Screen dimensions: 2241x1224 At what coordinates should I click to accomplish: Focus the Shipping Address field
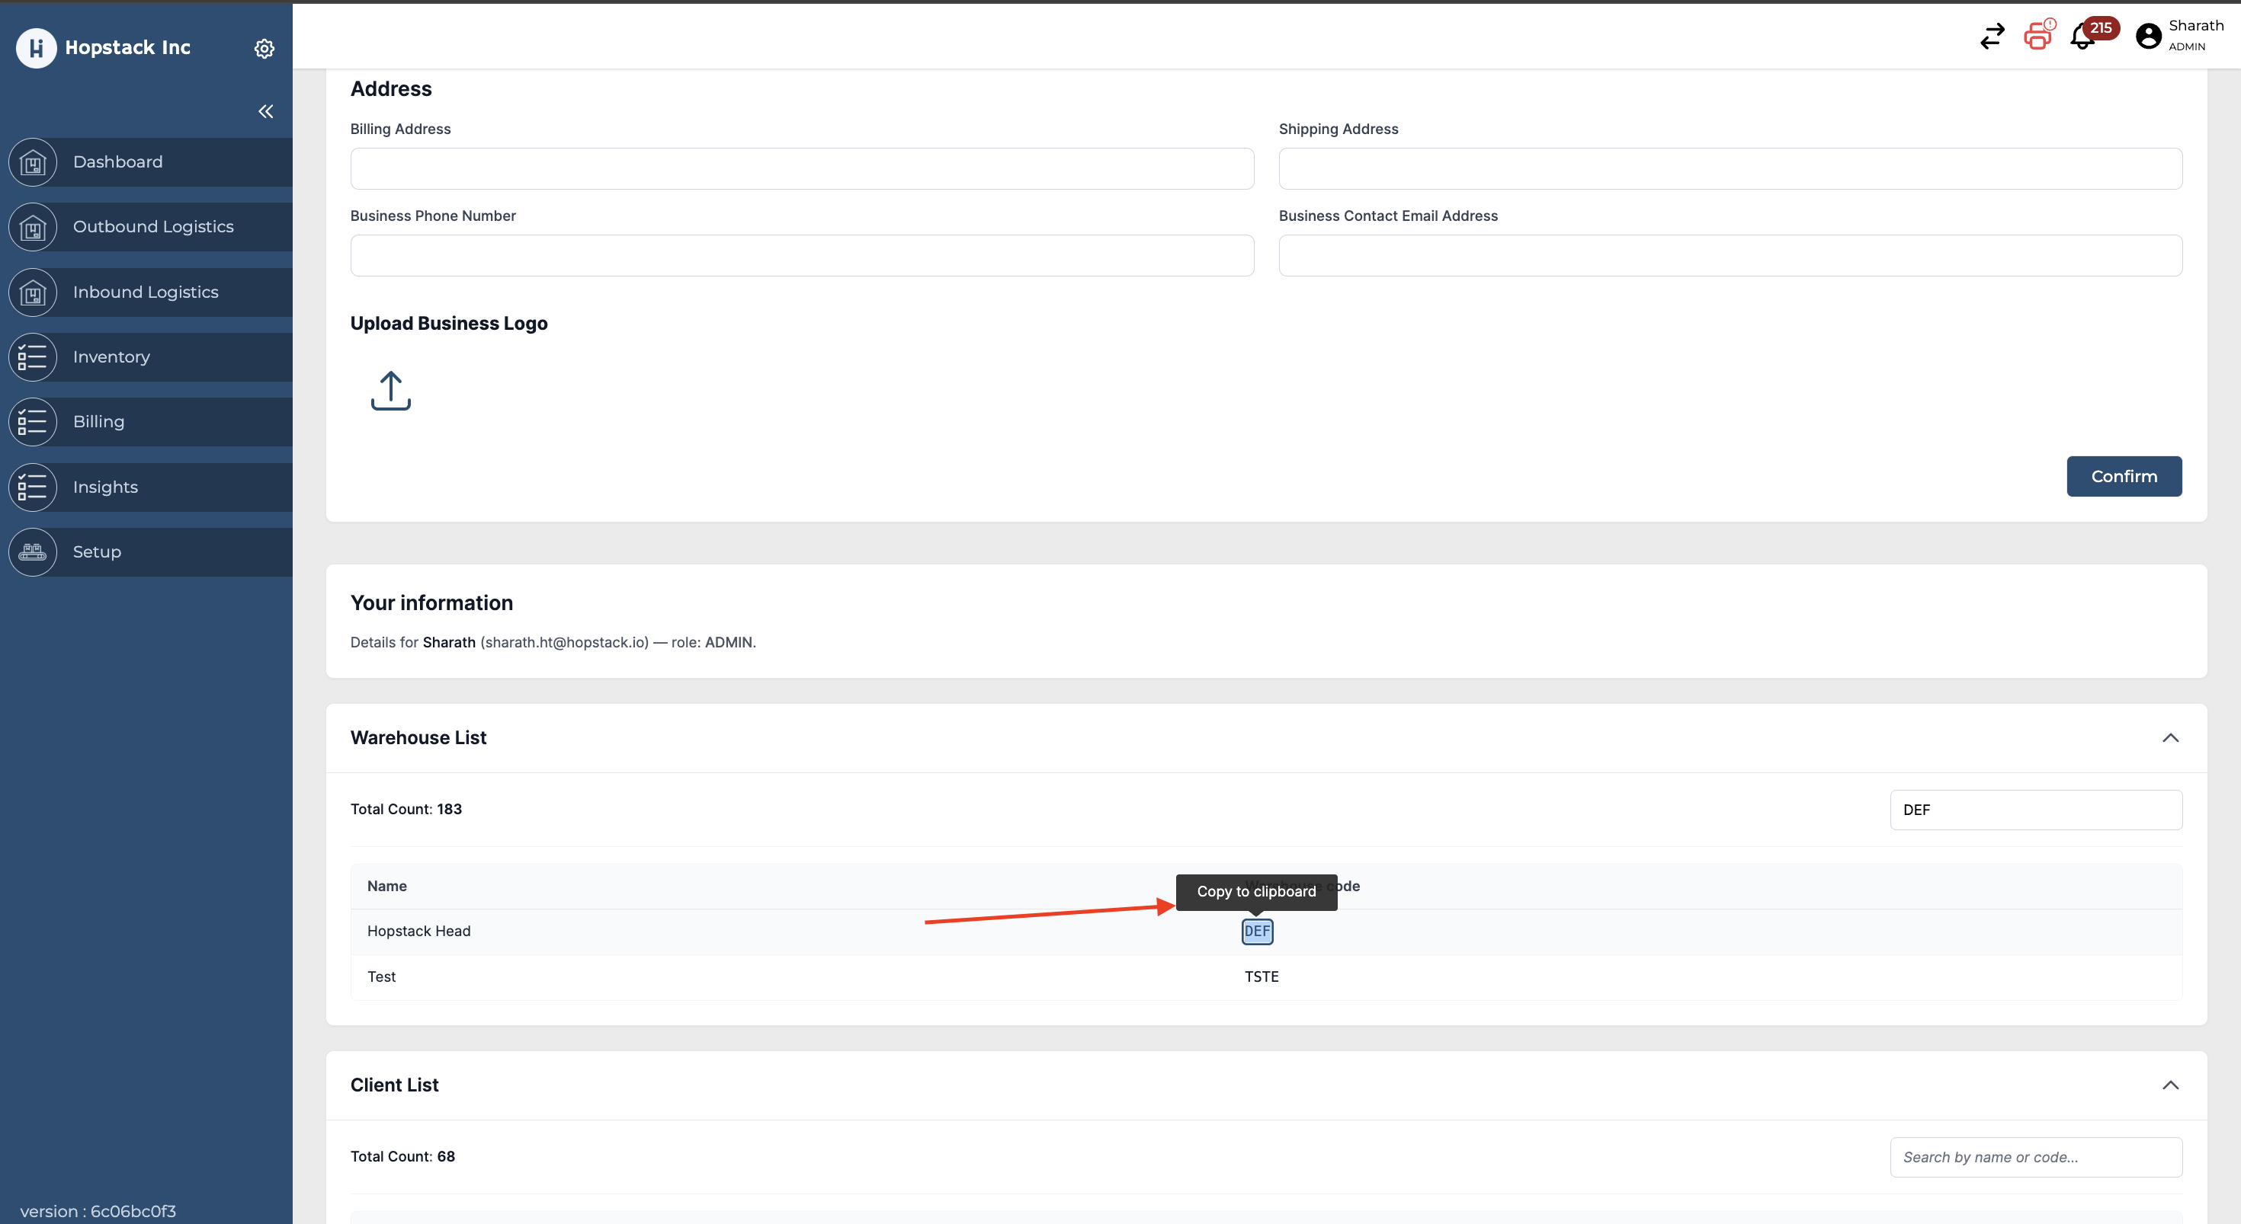pos(1730,168)
